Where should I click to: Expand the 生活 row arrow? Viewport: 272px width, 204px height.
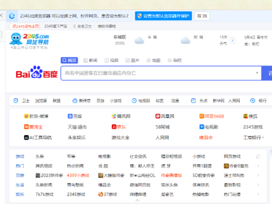[x=258, y=185]
